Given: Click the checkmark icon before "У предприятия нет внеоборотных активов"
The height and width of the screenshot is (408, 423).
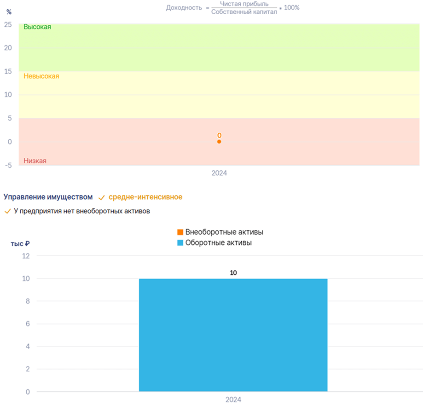Looking at the screenshot, I should click(7, 212).
